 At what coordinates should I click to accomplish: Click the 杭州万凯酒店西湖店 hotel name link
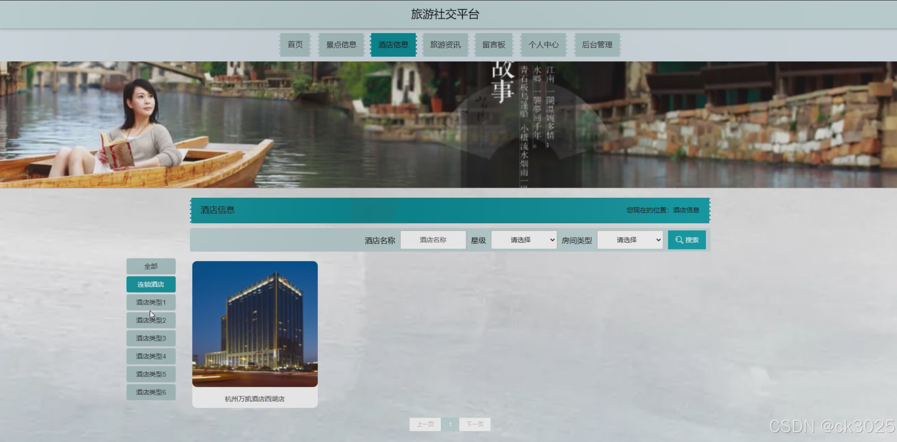(x=255, y=399)
